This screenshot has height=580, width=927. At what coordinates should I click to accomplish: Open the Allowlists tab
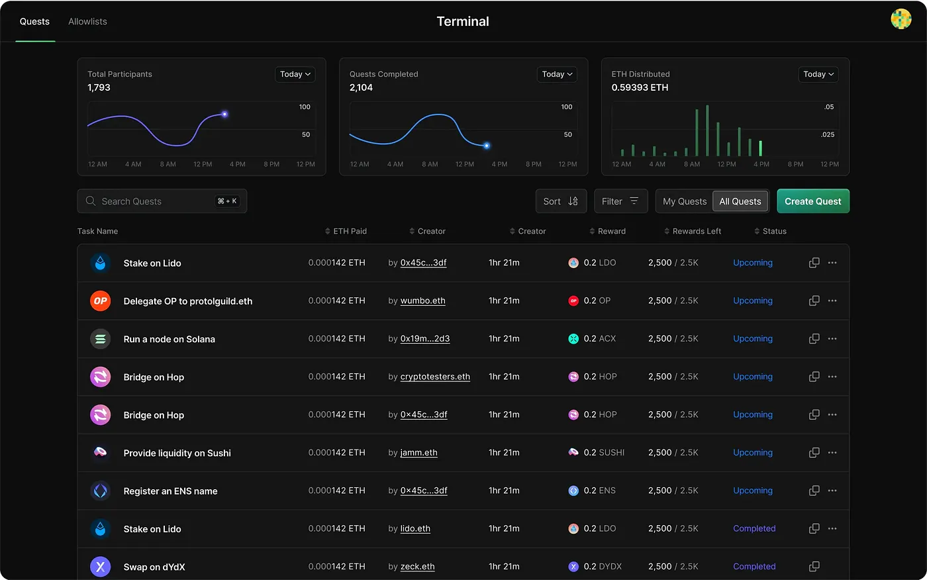[x=87, y=21]
